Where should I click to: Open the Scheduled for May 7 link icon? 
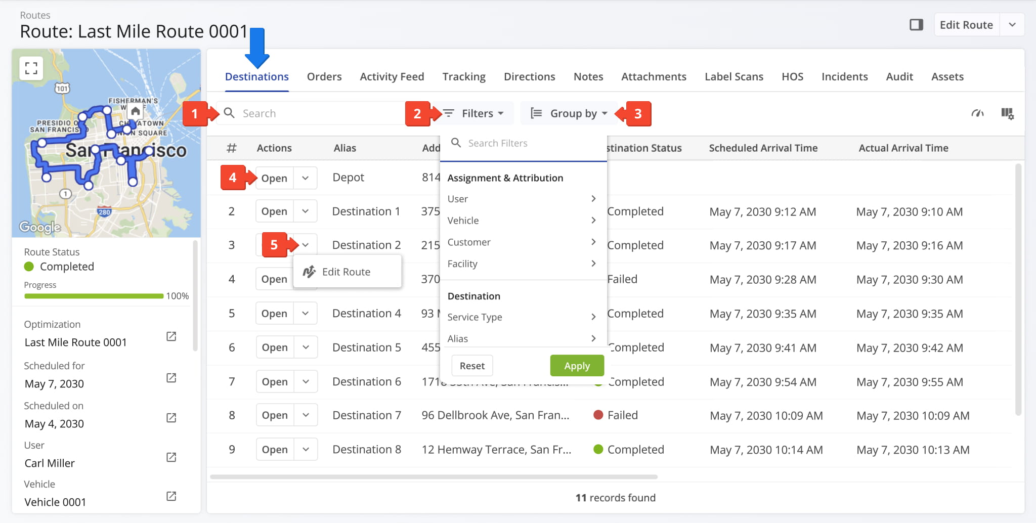coord(171,378)
